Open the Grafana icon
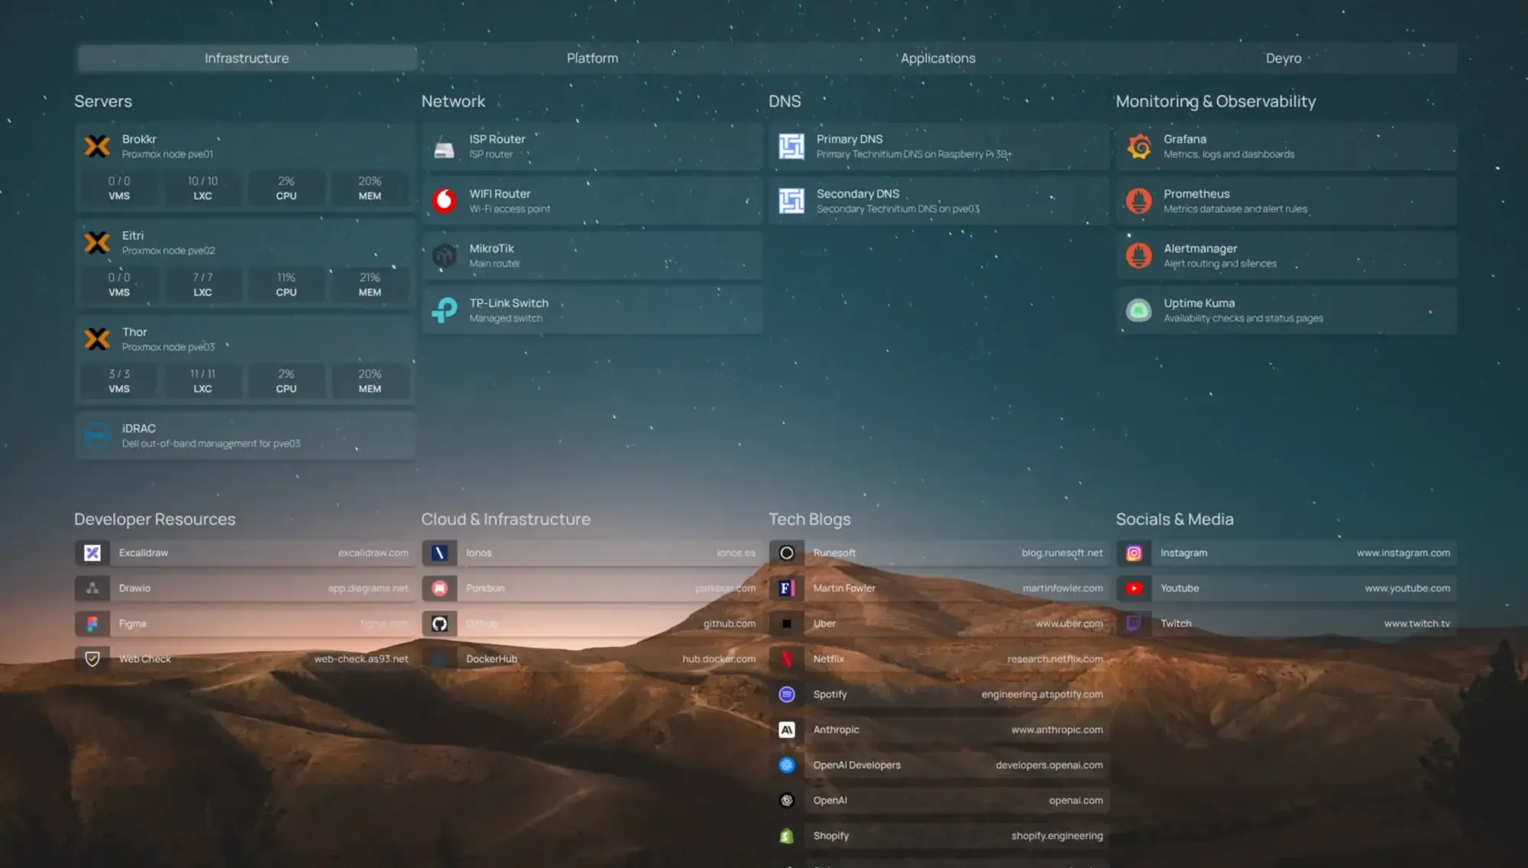 (x=1138, y=146)
